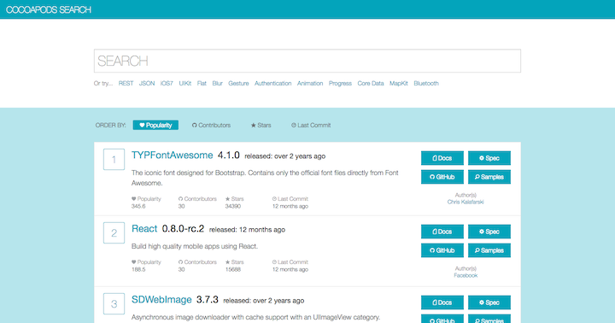This screenshot has height=323, width=615.
Task: Open Samples for React
Action: click(x=489, y=250)
